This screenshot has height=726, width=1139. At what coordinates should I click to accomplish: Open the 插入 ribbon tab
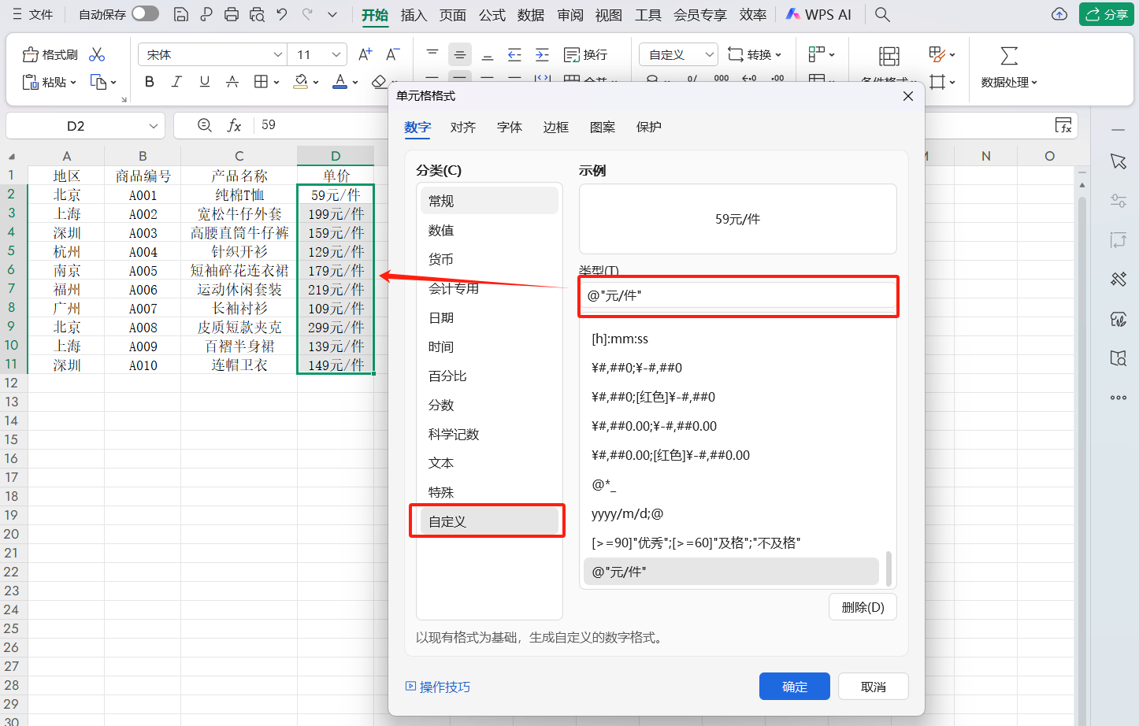click(414, 14)
